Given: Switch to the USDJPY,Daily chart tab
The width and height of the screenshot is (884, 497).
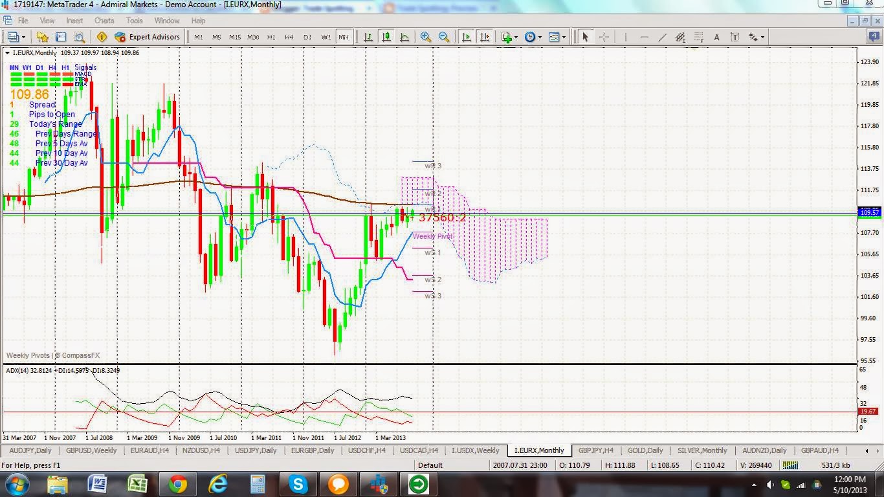Looking at the screenshot, I should point(256,450).
